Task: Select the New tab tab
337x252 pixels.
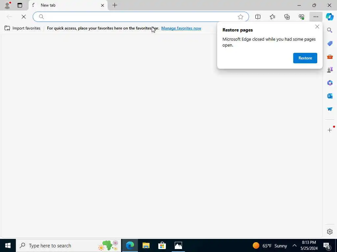Action: tap(68, 5)
